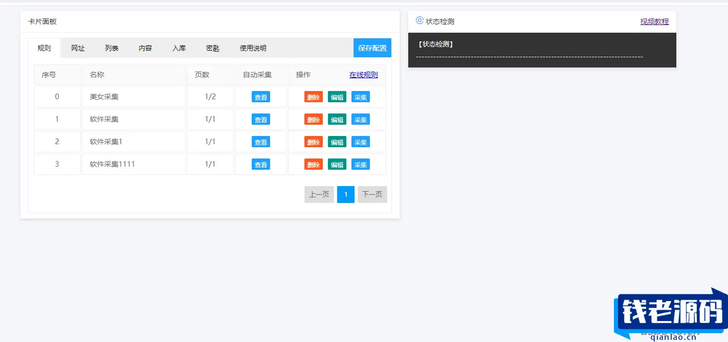The image size is (728, 342).
Task: Delete the 美女采集 rule
Action: coord(314,97)
